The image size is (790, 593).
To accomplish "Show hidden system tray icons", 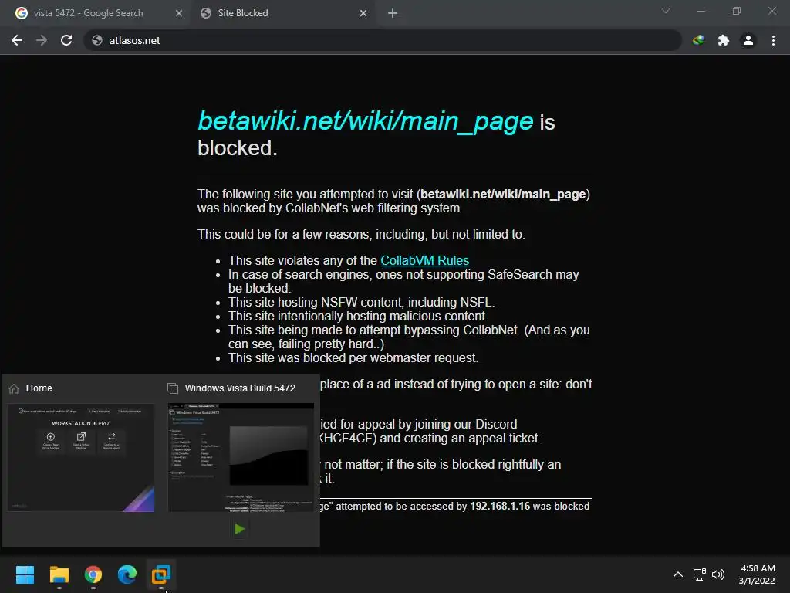I will [678, 574].
